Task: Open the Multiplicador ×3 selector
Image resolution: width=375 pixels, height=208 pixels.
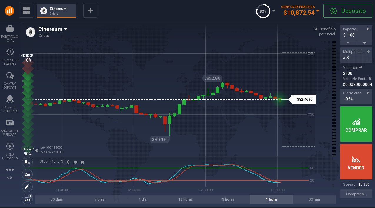Action: [356, 55]
